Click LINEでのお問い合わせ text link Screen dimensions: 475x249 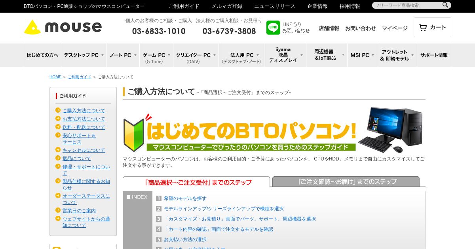(296, 28)
